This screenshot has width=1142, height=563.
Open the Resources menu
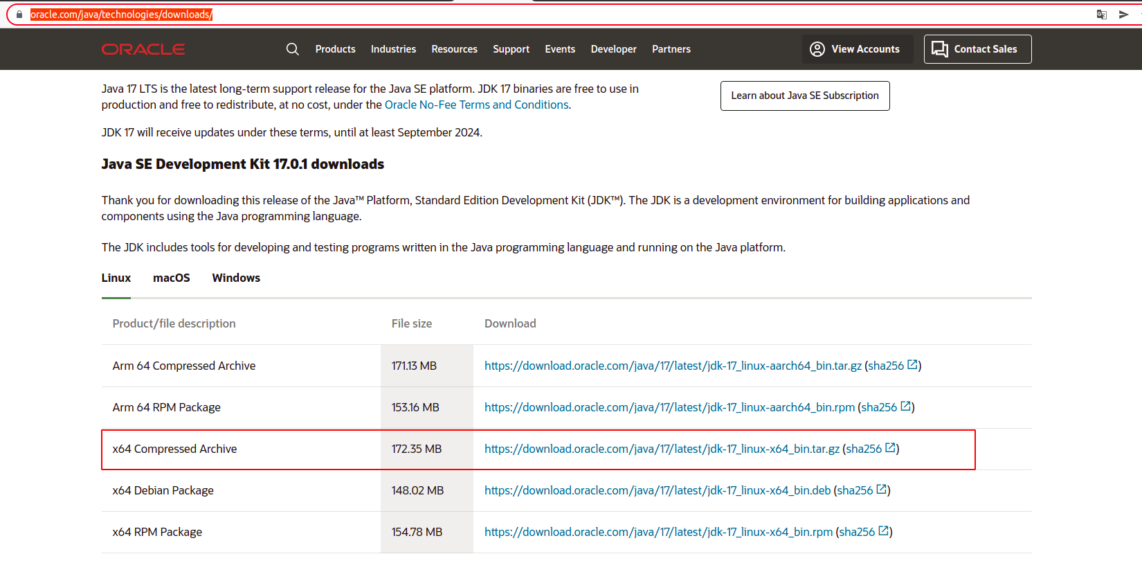454,49
